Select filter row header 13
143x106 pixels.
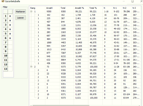pyautogui.click(x=5, y=69)
